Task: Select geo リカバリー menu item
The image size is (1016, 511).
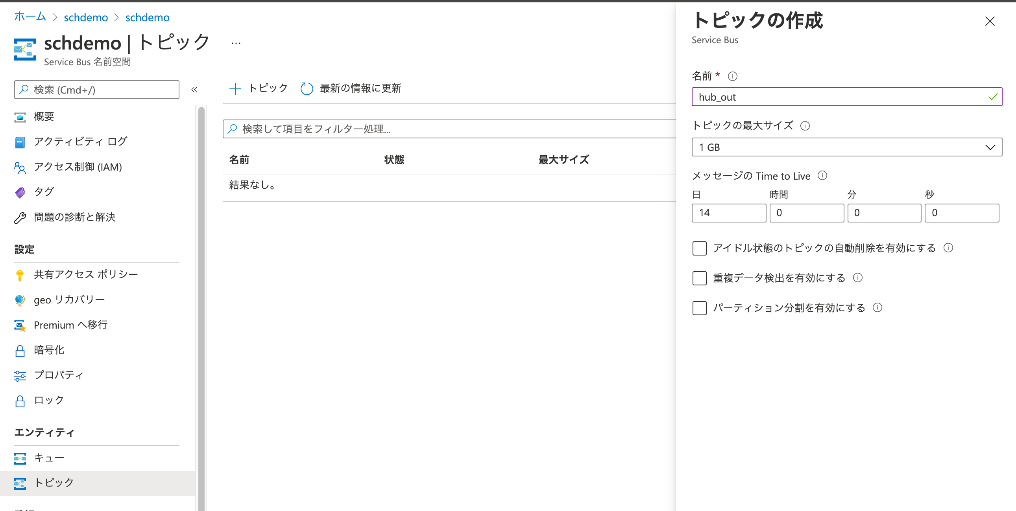Action: point(98,300)
